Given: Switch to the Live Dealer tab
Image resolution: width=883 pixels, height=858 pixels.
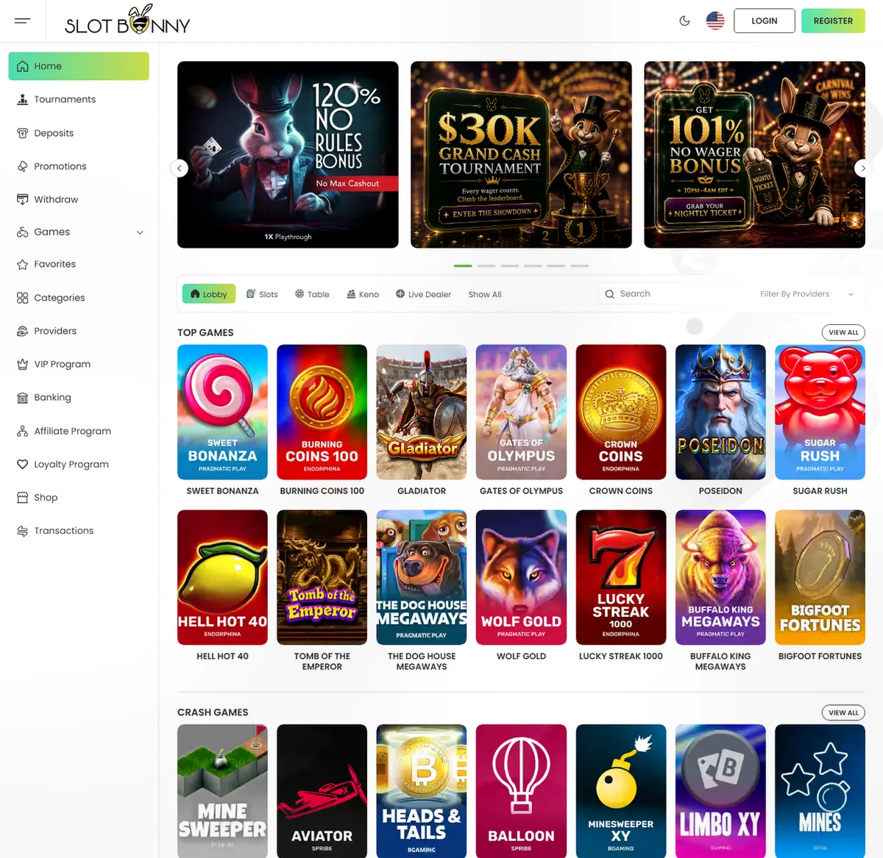Looking at the screenshot, I should [x=423, y=294].
